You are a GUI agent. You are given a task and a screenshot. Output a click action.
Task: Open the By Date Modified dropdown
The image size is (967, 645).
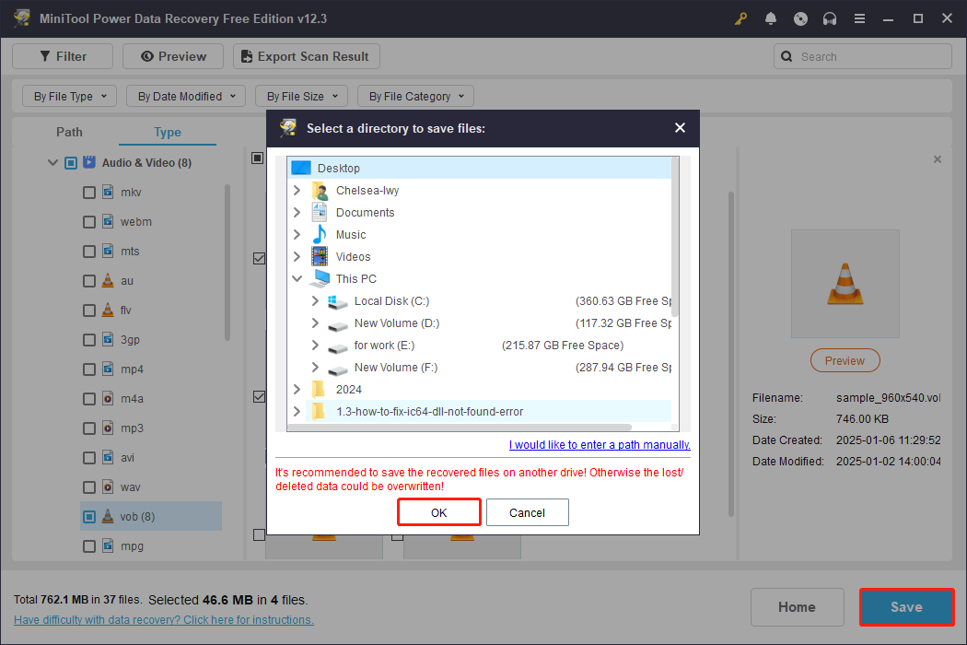tap(186, 96)
